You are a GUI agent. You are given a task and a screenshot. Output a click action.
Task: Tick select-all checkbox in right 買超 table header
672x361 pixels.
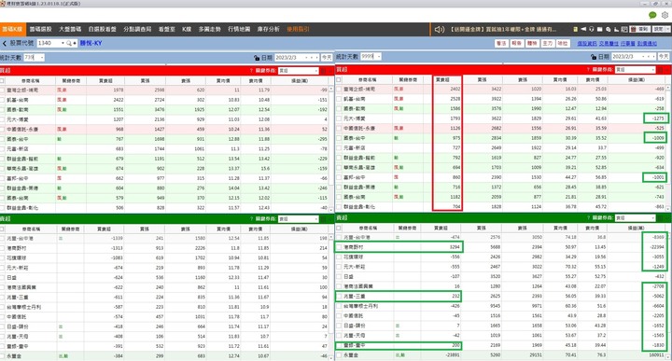point(339,79)
